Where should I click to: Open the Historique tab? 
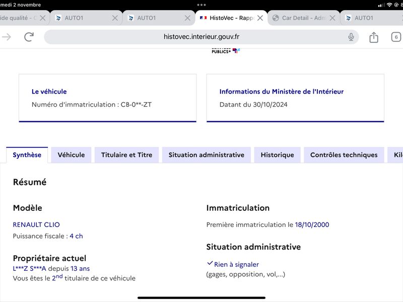[278, 155]
